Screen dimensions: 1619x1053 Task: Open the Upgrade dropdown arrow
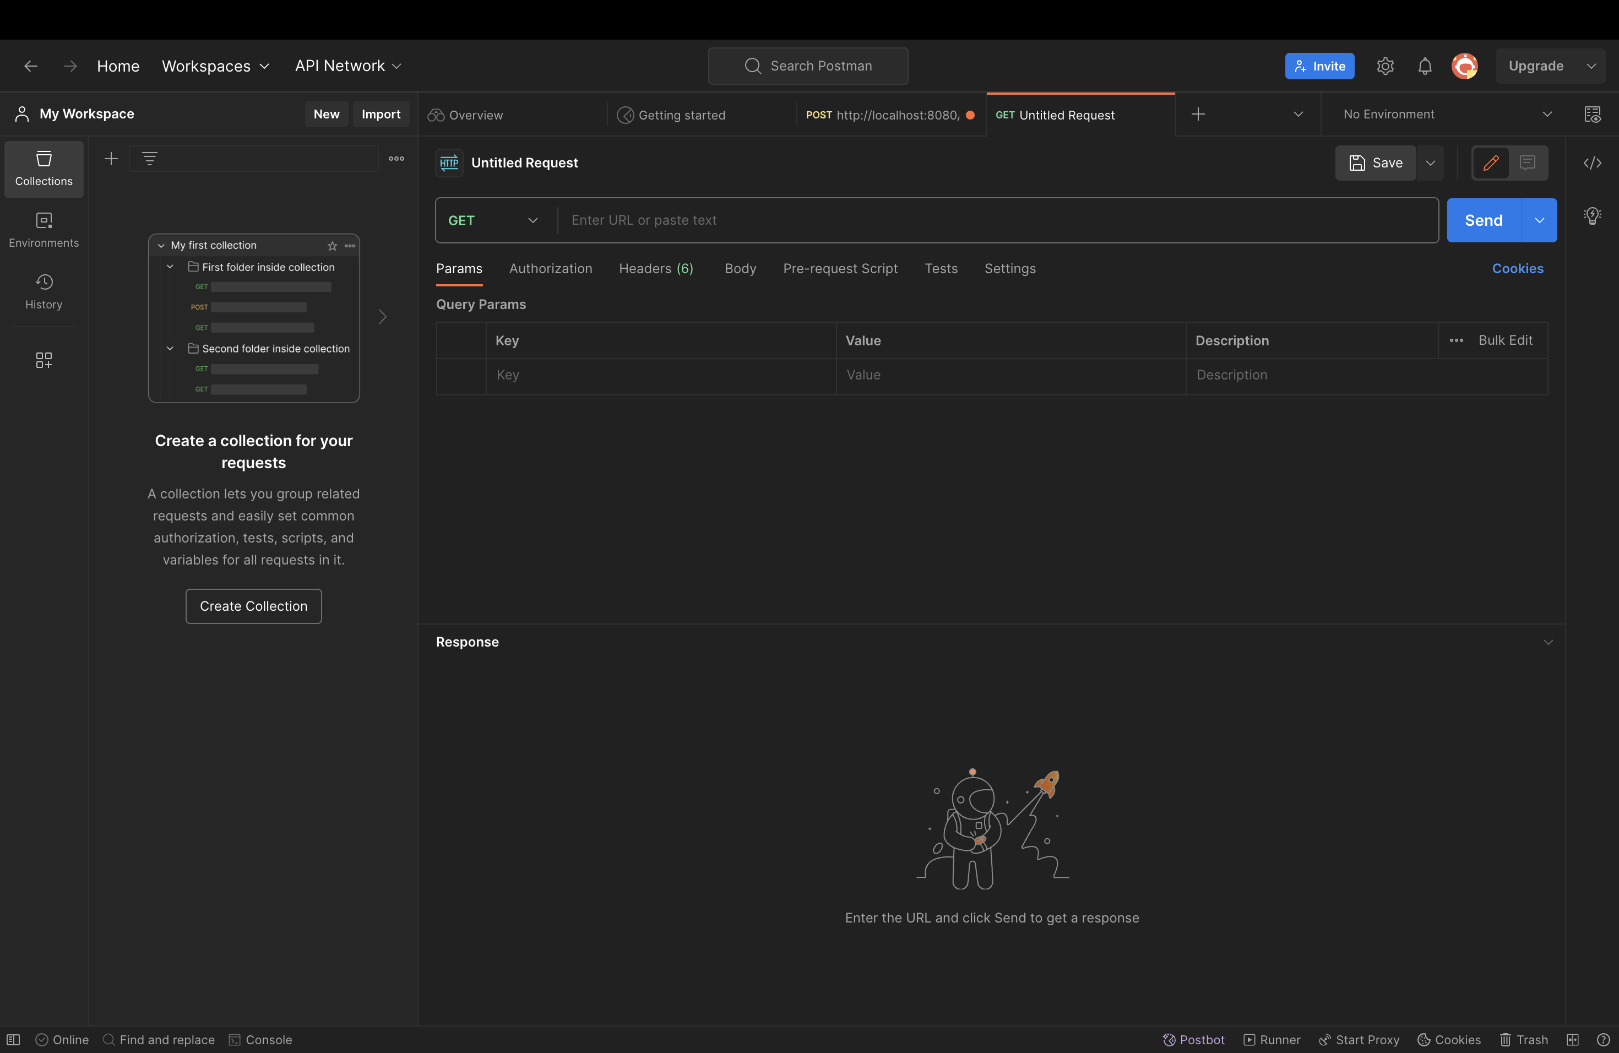1591,66
